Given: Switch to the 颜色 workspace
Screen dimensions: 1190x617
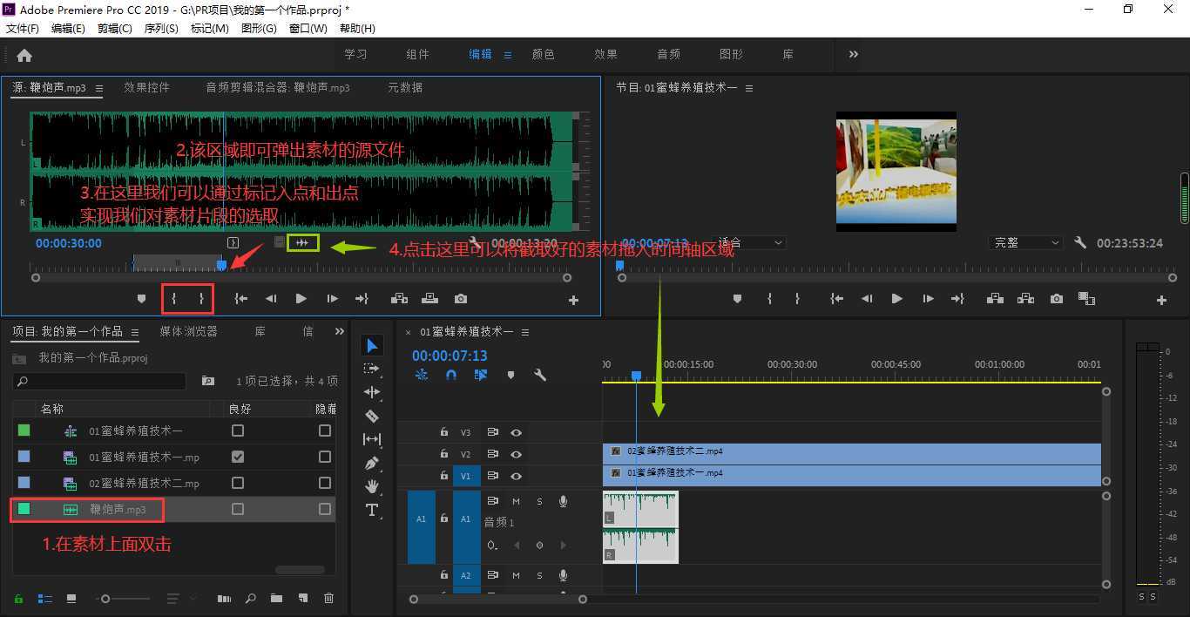Looking at the screenshot, I should (543, 54).
